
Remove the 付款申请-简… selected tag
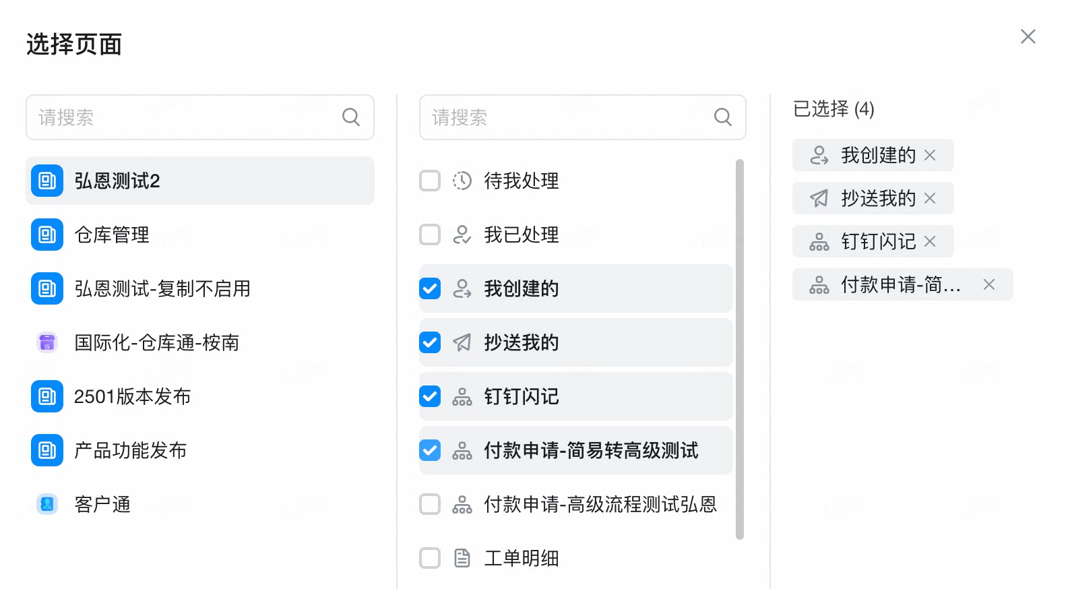pos(988,284)
